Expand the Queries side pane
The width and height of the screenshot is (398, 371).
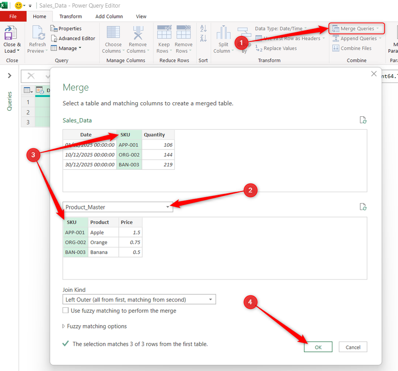(9, 76)
